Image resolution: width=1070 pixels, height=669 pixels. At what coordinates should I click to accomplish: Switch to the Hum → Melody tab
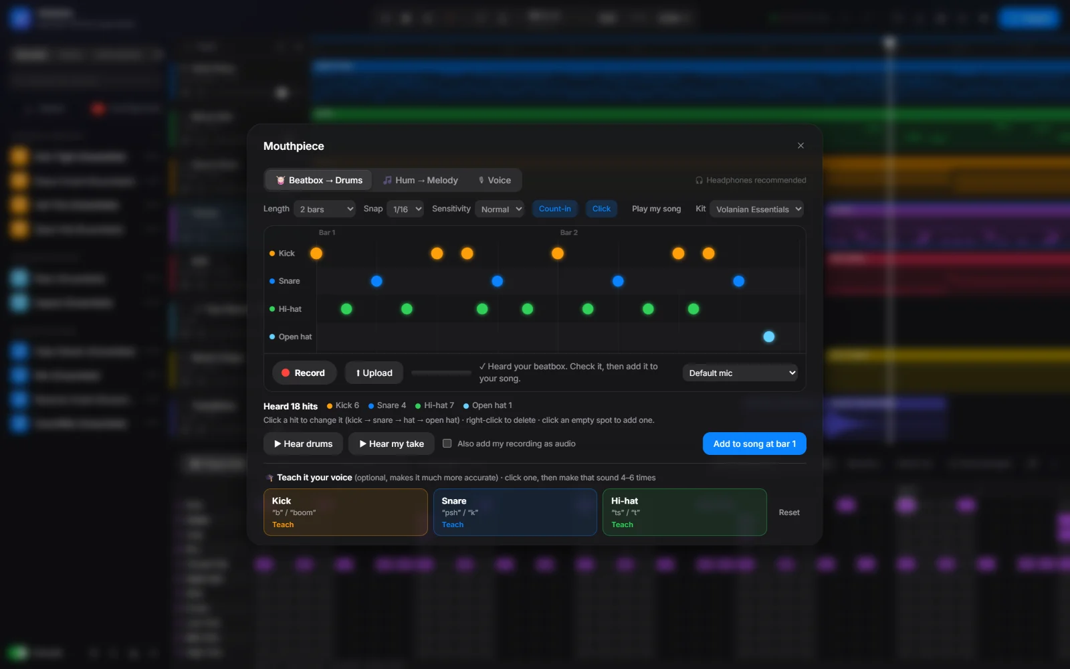pyautogui.click(x=420, y=181)
